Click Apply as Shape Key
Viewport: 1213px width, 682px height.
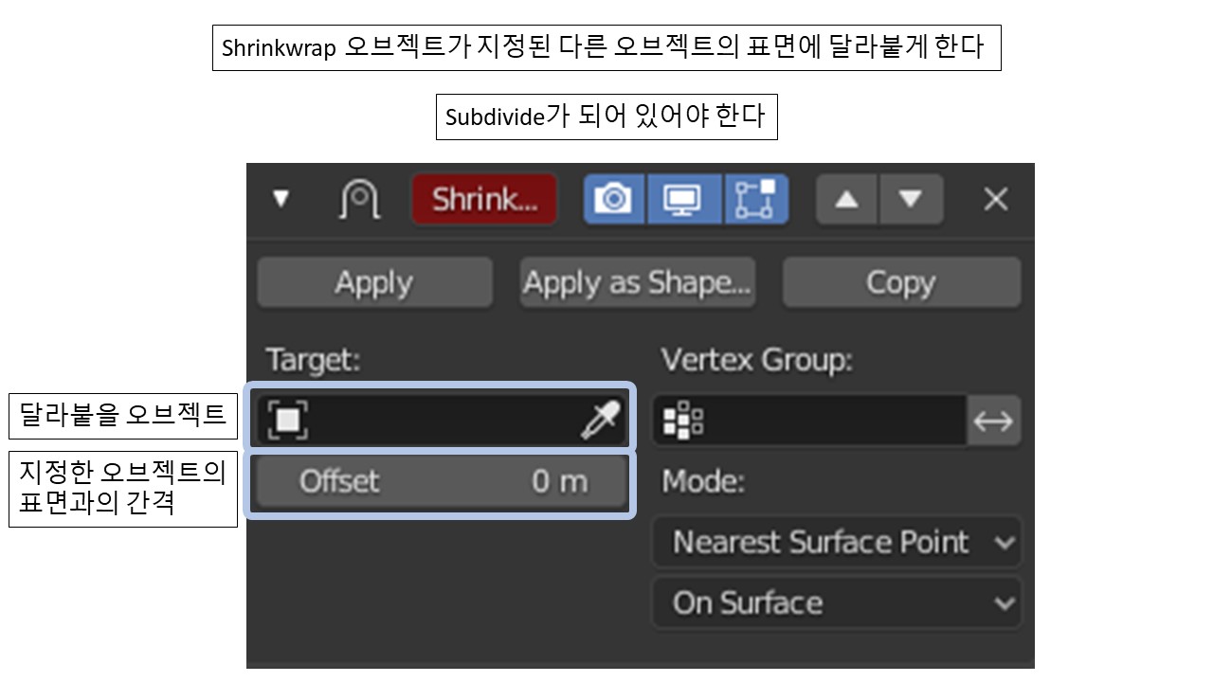pos(636,281)
